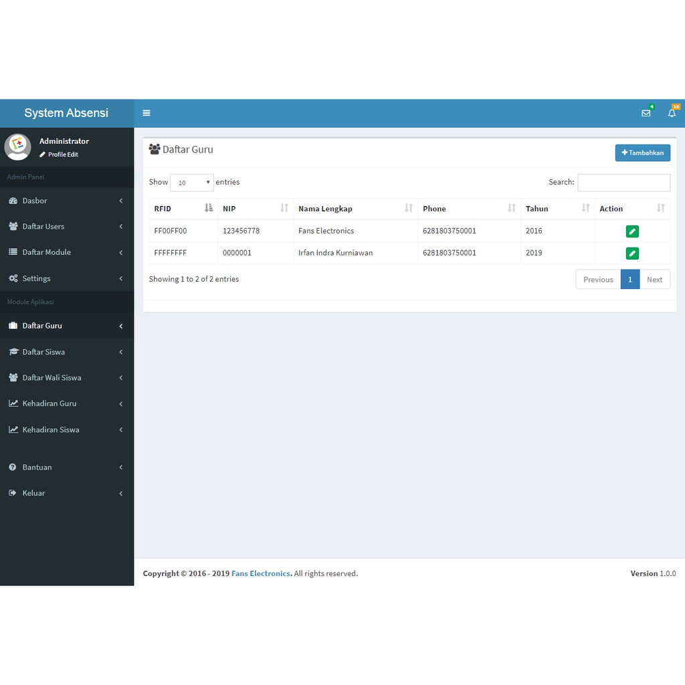Click the Tambahkan button

coord(642,153)
